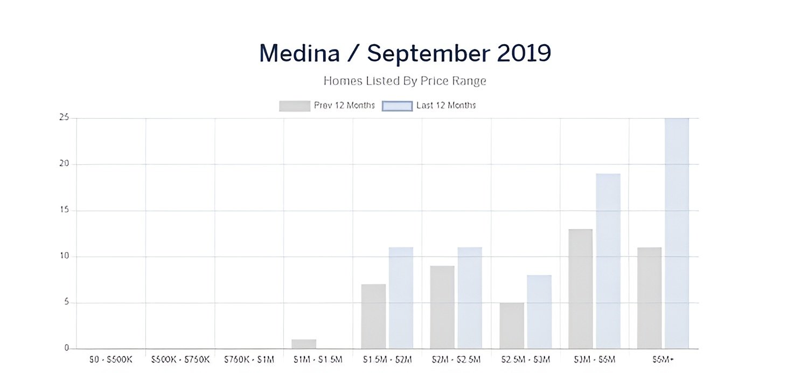808x373 pixels.
Task: Click the $0 - $500K axis label
Action: click(111, 360)
